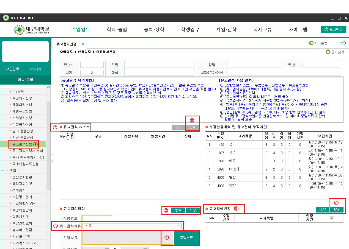Switch to the My메뉴 sidebar tab
The image size is (349, 249).
pos(36,69)
